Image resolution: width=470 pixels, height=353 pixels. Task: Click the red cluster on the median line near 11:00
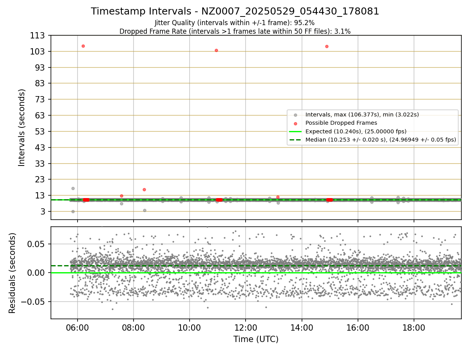pos(219,200)
